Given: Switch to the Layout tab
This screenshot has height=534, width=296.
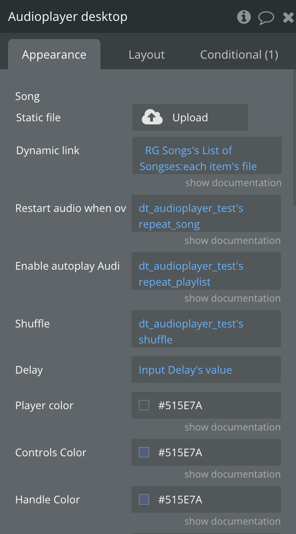Looking at the screenshot, I should pyautogui.click(x=147, y=55).
